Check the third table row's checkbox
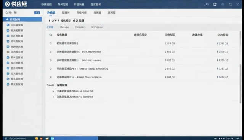The width and height of the screenshot is (244, 140). tap(51, 60)
